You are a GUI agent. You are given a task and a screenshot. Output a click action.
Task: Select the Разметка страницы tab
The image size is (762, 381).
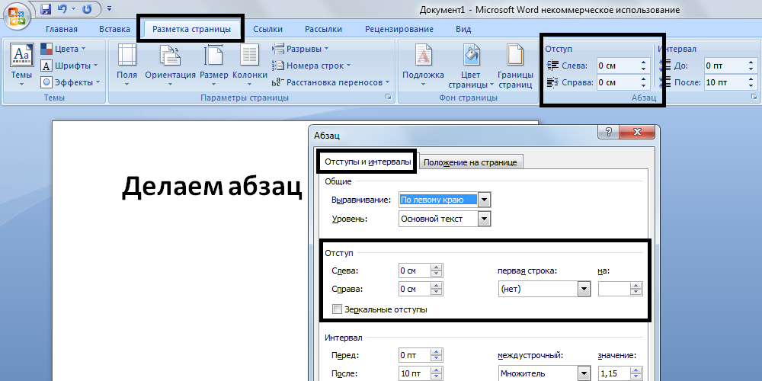click(191, 29)
